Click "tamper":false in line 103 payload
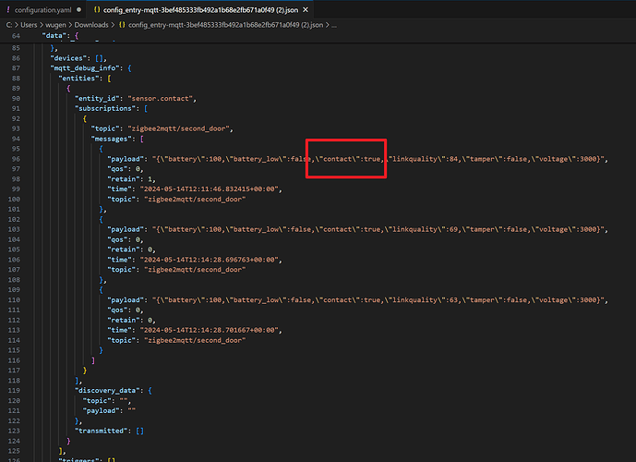The height and width of the screenshot is (462, 636). [x=495, y=229]
